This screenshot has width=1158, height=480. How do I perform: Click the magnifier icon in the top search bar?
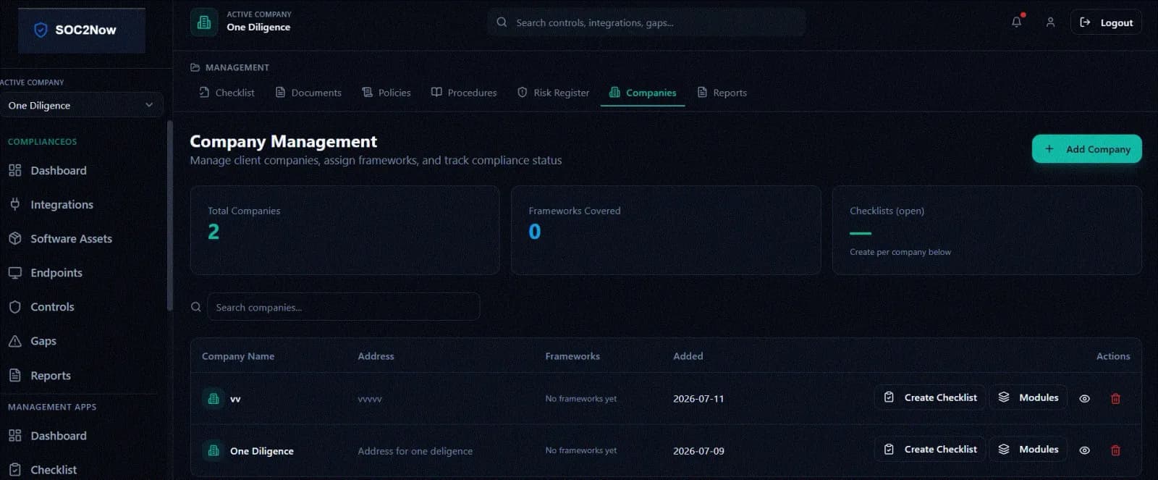502,22
